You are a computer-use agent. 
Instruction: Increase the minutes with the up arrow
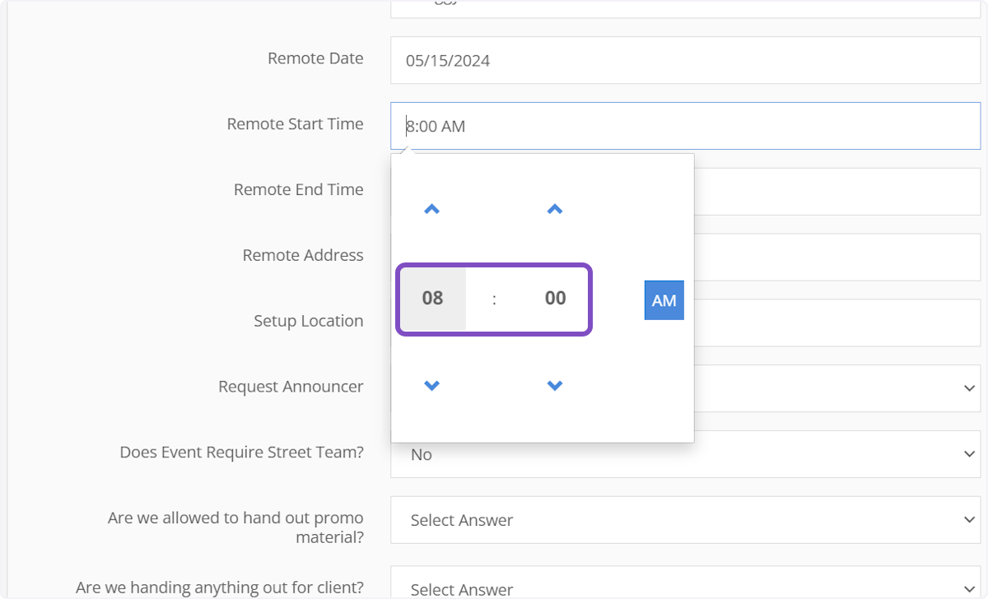pyautogui.click(x=555, y=210)
